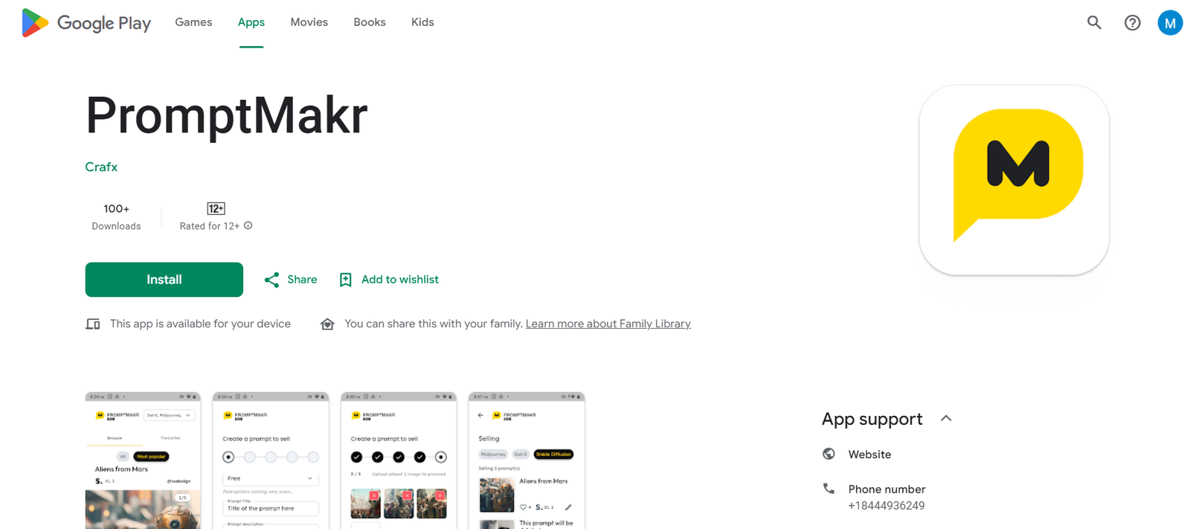The image size is (1190, 529).
Task: Click the Google Play logo
Action: [x=86, y=22]
